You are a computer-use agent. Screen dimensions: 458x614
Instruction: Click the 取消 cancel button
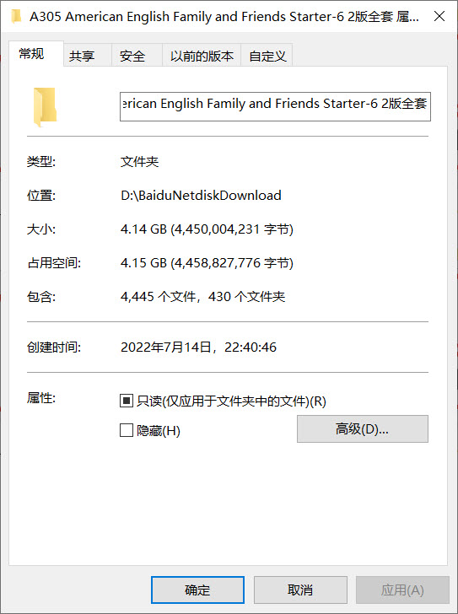(300, 590)
